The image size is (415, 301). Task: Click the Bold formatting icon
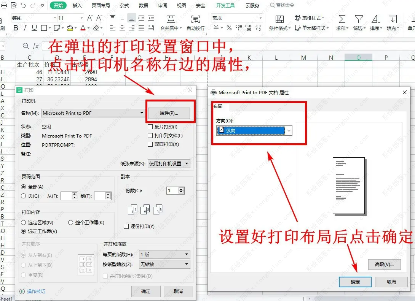point(16,28)
